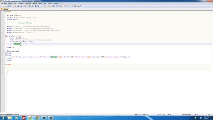This screenshot has height=120, width=213.
Task: Toggle synchronized horizontal scrolling
Action: [x=50, y=6]
